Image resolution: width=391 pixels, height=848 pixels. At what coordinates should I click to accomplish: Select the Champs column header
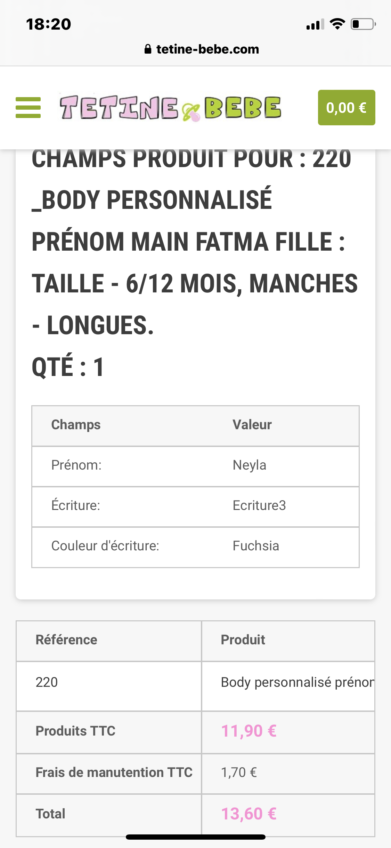(x=76, y=425)
